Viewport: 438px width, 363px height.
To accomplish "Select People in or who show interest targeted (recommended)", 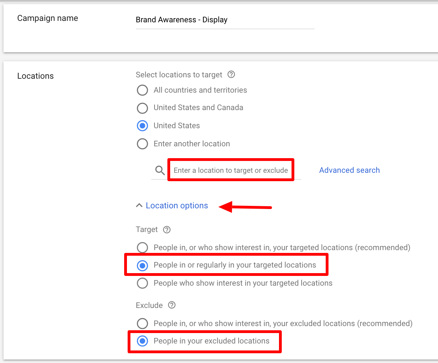I will (142, 248).
